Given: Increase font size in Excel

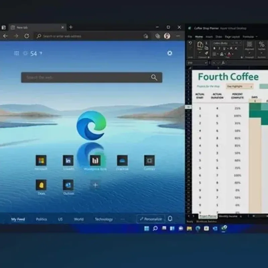Looking at the screenshot, I should tap(231, 49).
